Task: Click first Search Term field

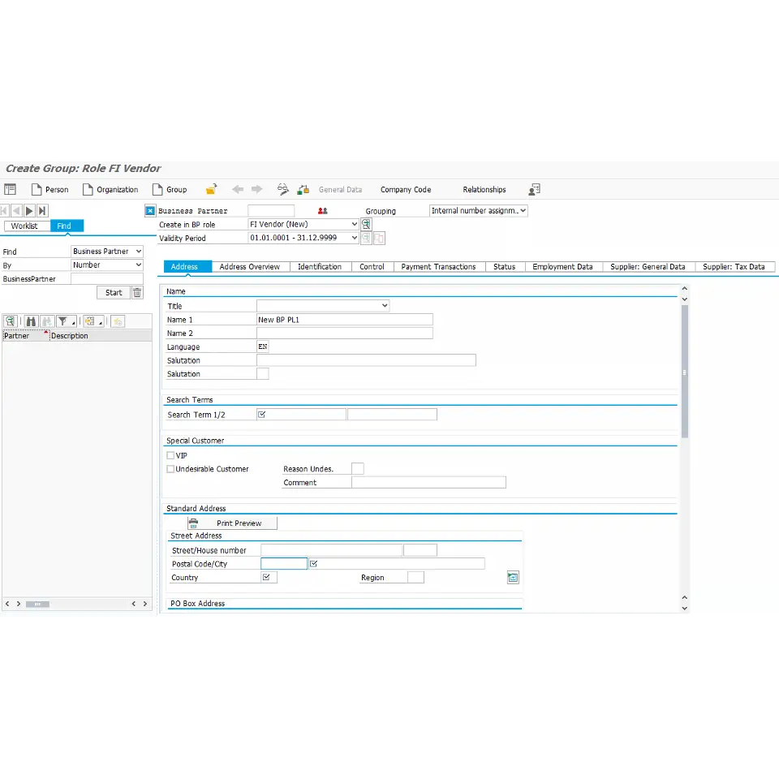Action: (x=302, y=415)
